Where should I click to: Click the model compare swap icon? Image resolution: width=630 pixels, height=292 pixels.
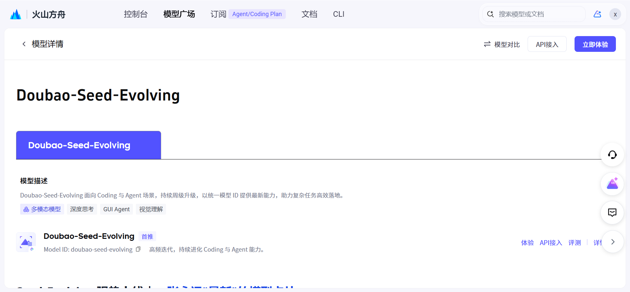click(487, 44)
